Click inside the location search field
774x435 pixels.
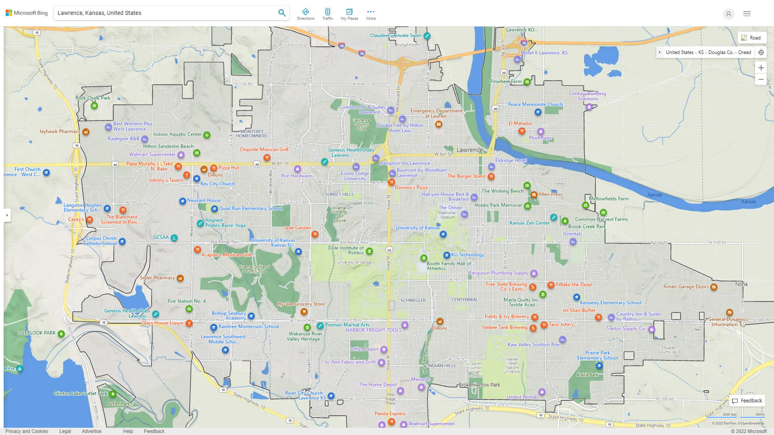coord(161,12)
